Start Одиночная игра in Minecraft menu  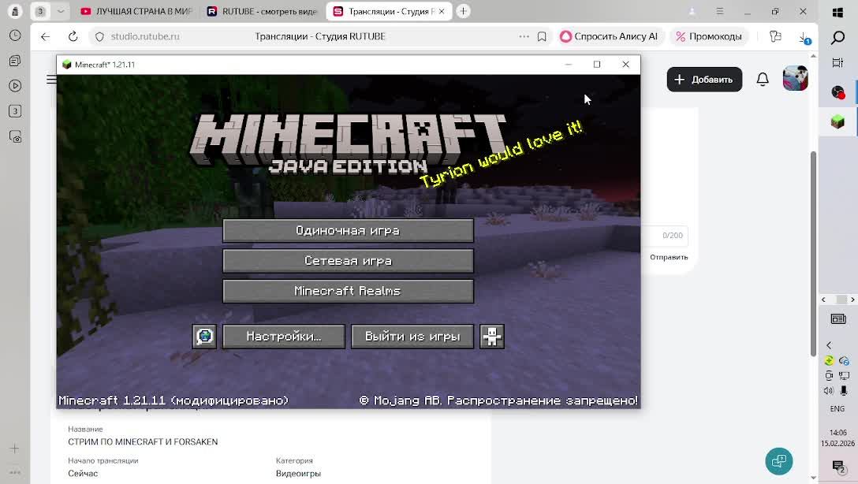coord(348,231)
